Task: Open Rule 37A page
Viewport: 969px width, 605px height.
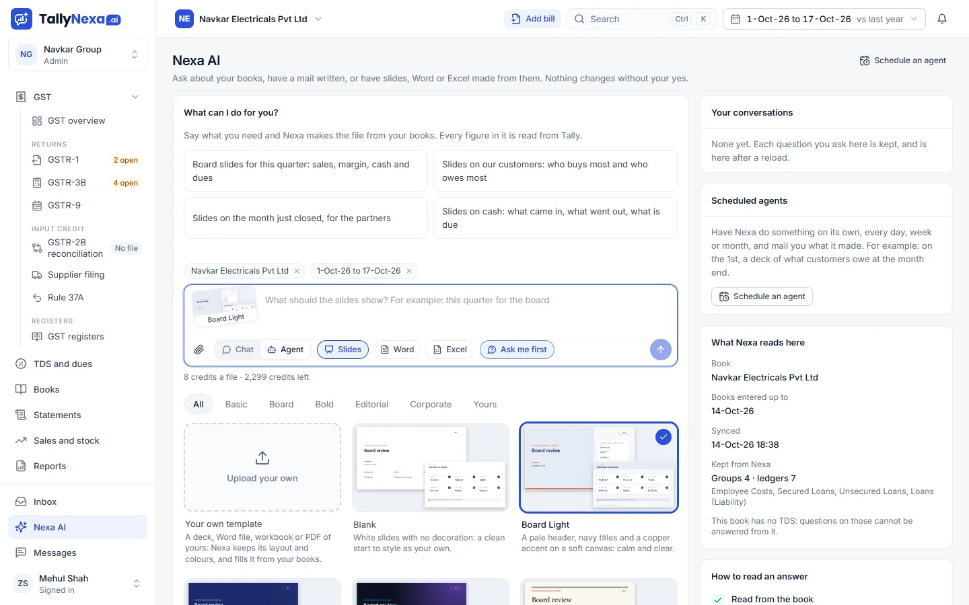Action: pos(86,297)
